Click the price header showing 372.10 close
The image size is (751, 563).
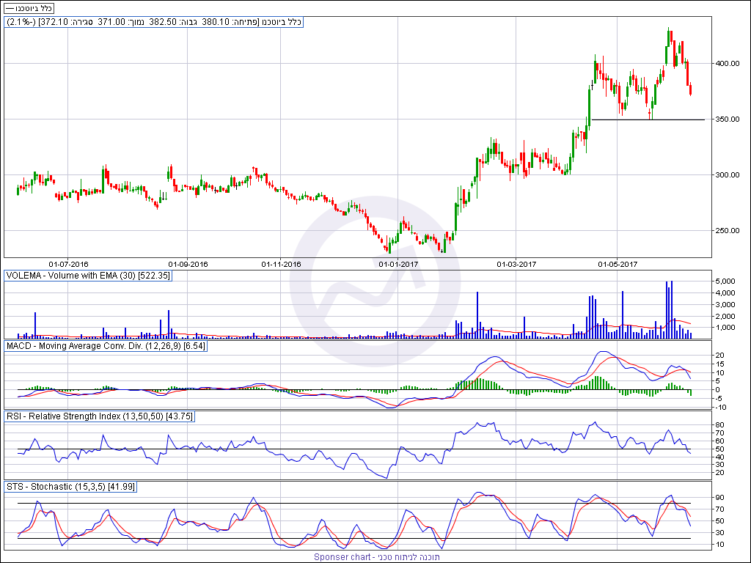(154, 22)
